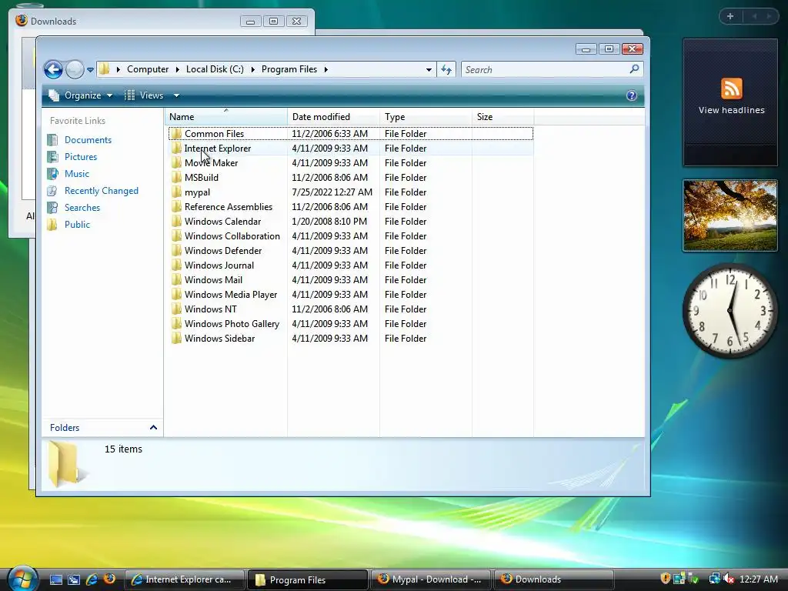This screenshot has height=591, width=788.
Task: Switch to the Internet Explorer taskbar button
Action: [x=185, y=579]
